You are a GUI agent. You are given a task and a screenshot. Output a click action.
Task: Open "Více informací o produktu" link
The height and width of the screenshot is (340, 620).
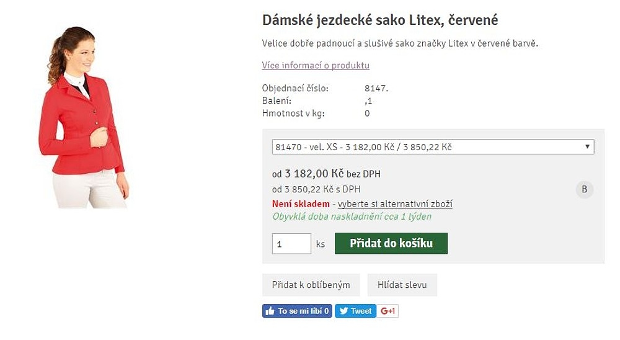[x=316, y=66]
